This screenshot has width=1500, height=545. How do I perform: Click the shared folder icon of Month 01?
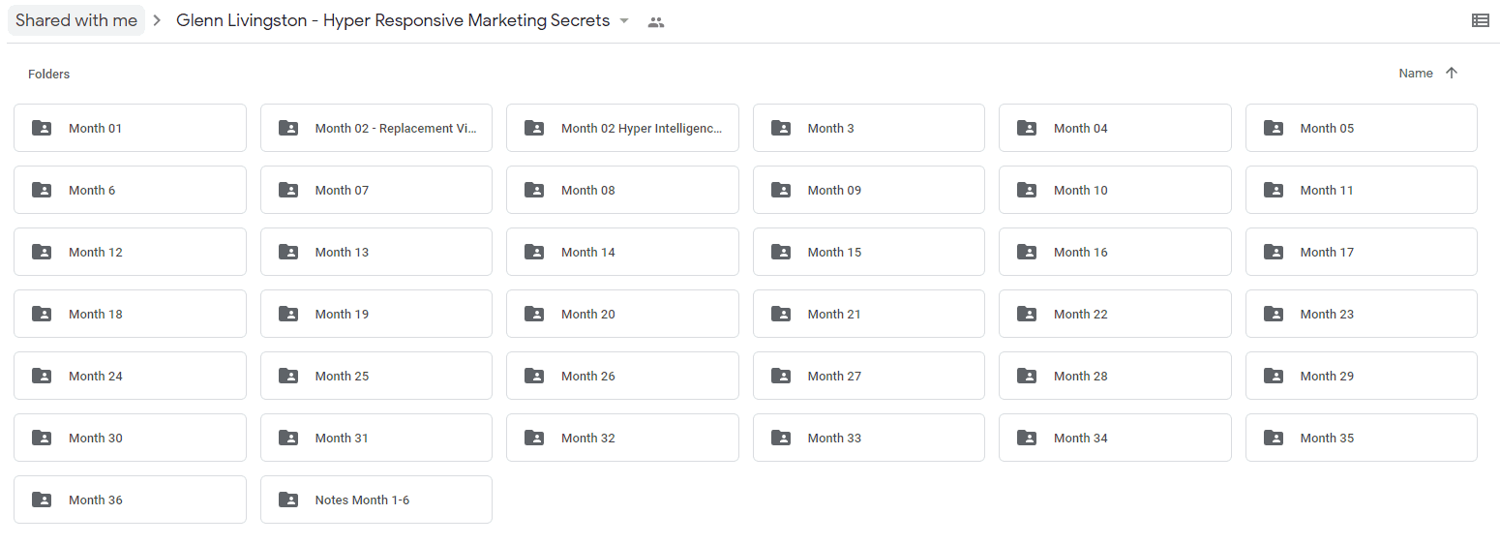42,128
